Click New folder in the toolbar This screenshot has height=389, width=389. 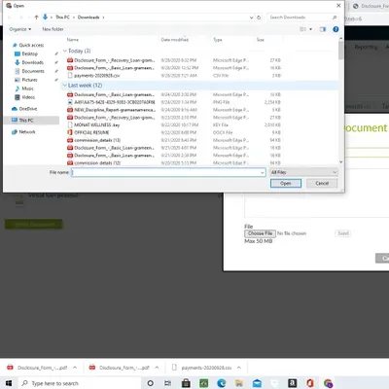53,29
